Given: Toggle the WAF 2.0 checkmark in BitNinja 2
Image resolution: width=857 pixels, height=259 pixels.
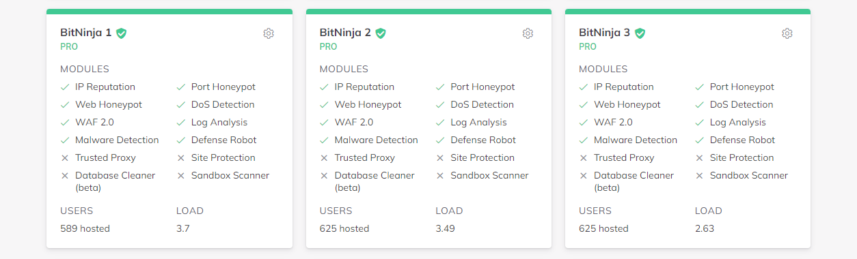Looking at the screenshot, I should (x=325, y=122).
